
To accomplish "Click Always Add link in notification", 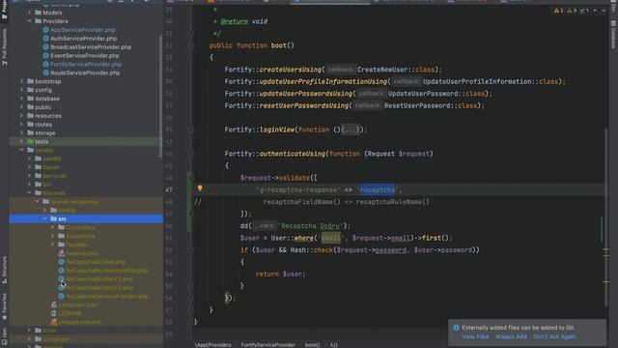I will pyautogui.click(x=511, y=336).
